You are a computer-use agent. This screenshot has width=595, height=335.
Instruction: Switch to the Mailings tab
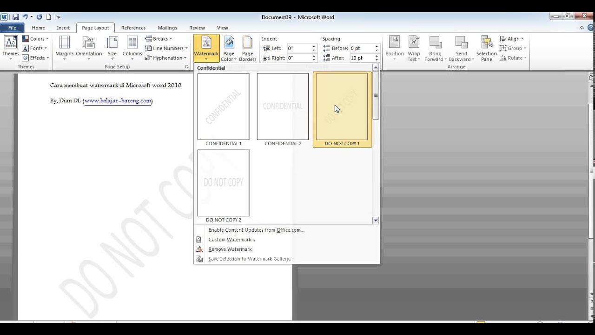click(167, 28)
